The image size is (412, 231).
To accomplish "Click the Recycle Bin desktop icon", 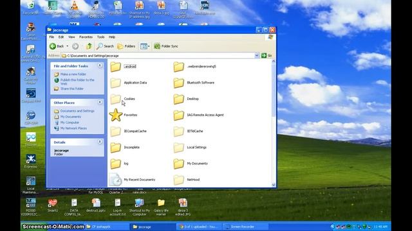I will [x=31, y=8].
